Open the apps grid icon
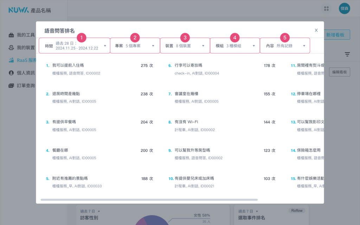 click(x=326, y=9)
